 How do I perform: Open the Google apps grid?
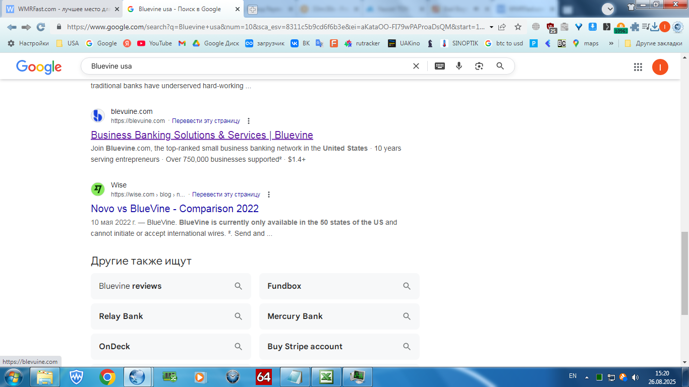(638, 67)
